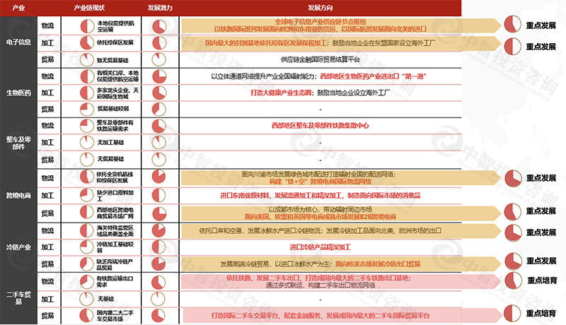566x325 pixels.
Task: Select the pie icon beside 无基础
Action: 86,298
